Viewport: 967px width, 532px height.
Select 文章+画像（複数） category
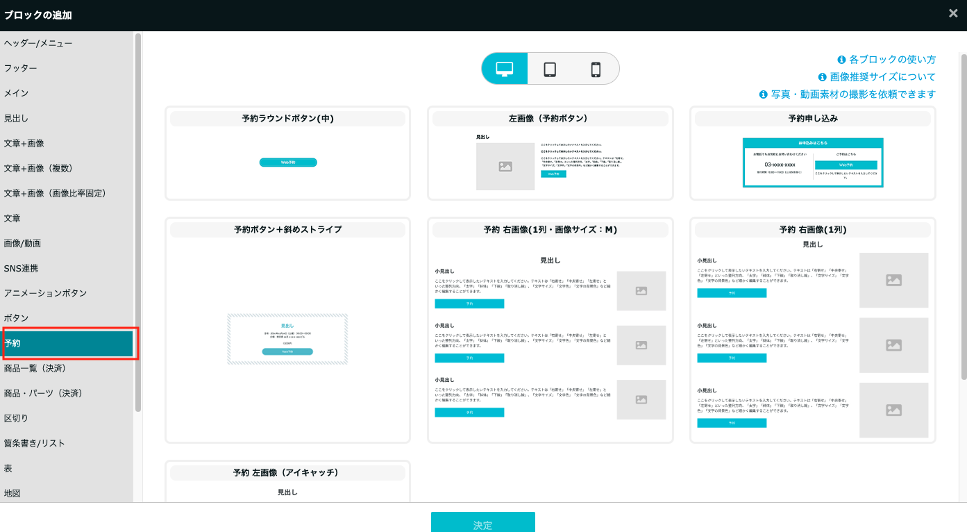click(x=67, y=168)
